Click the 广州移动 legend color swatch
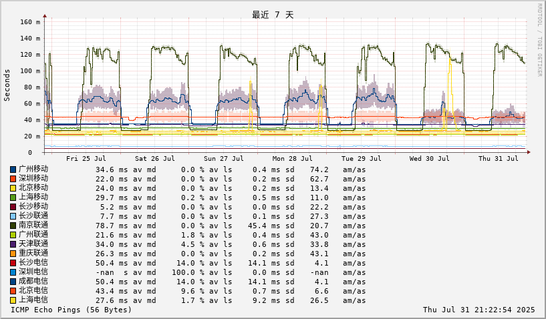The image size is (546, 319). tap(13, 170)
